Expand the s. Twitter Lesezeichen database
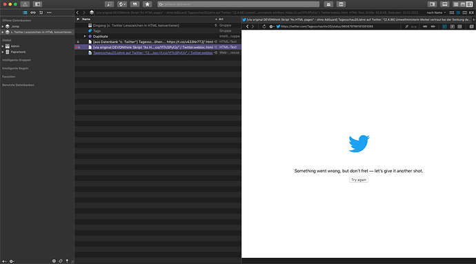476x264 pixels. [x=3, y=32]
